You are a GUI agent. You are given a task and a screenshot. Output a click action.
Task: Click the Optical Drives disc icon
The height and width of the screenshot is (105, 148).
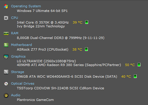(x=6, y=84)
